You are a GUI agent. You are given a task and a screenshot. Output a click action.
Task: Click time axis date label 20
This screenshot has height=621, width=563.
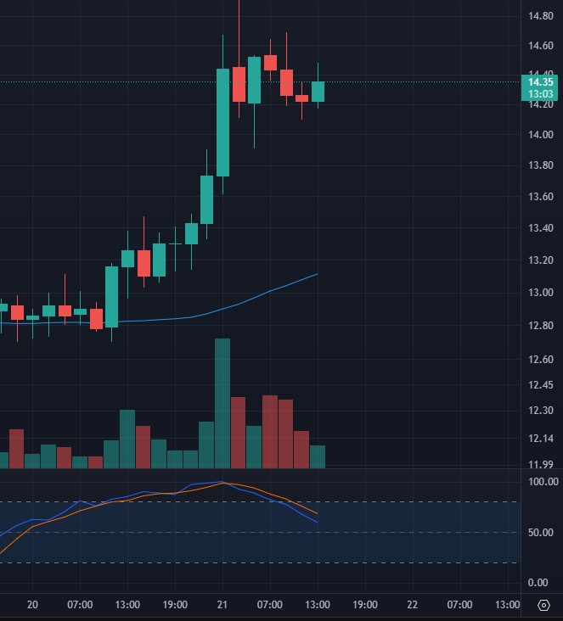tap(32, 605)
